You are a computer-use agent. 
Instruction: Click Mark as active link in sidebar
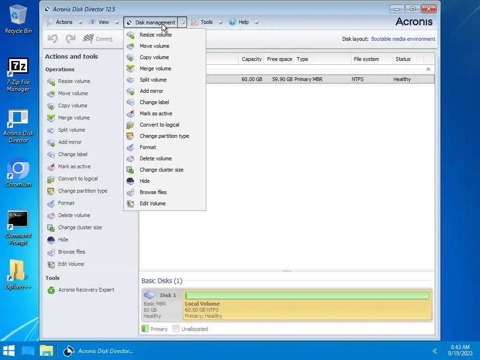(x=75, y=166)
